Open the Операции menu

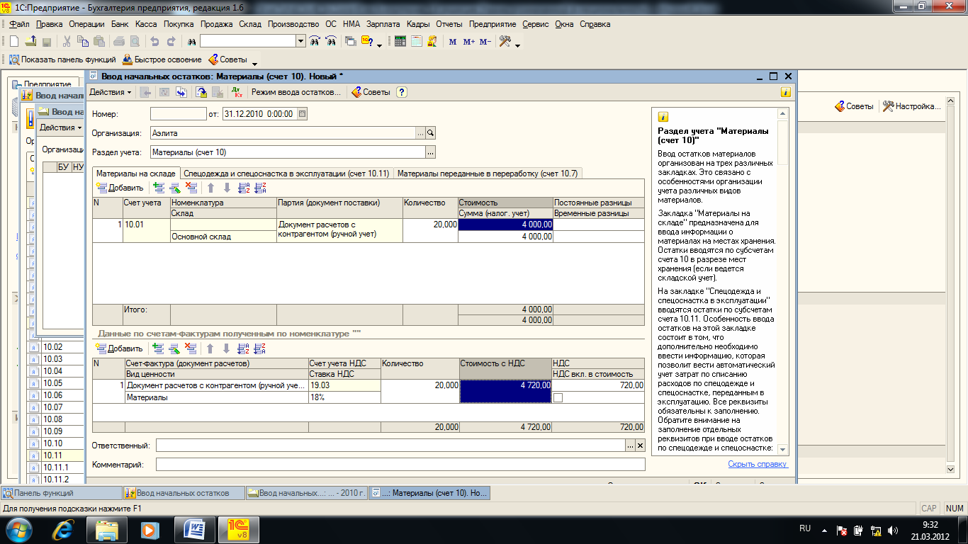click(86, 24)
